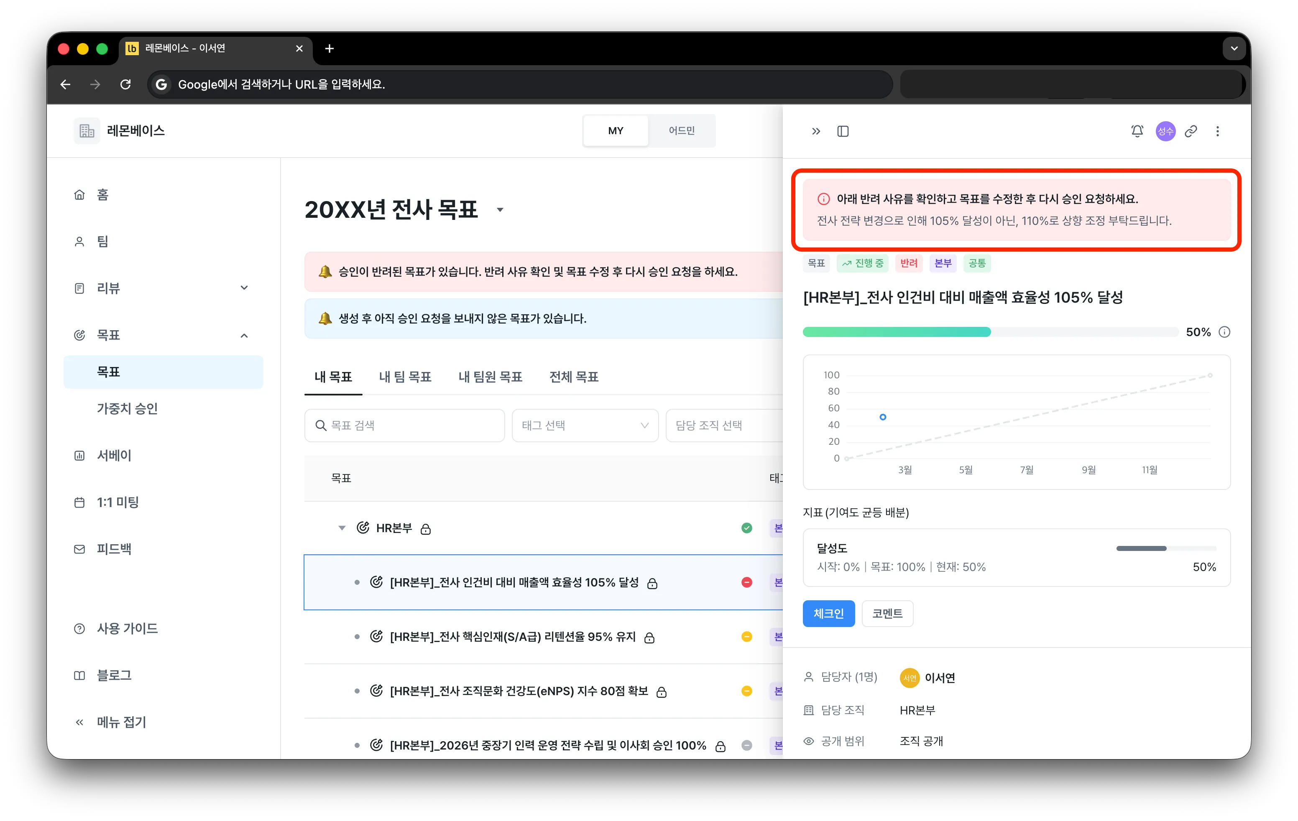Open the 태그 선택 dropdown
This screenshot has width=1298, height=821.
click(585, 425)
